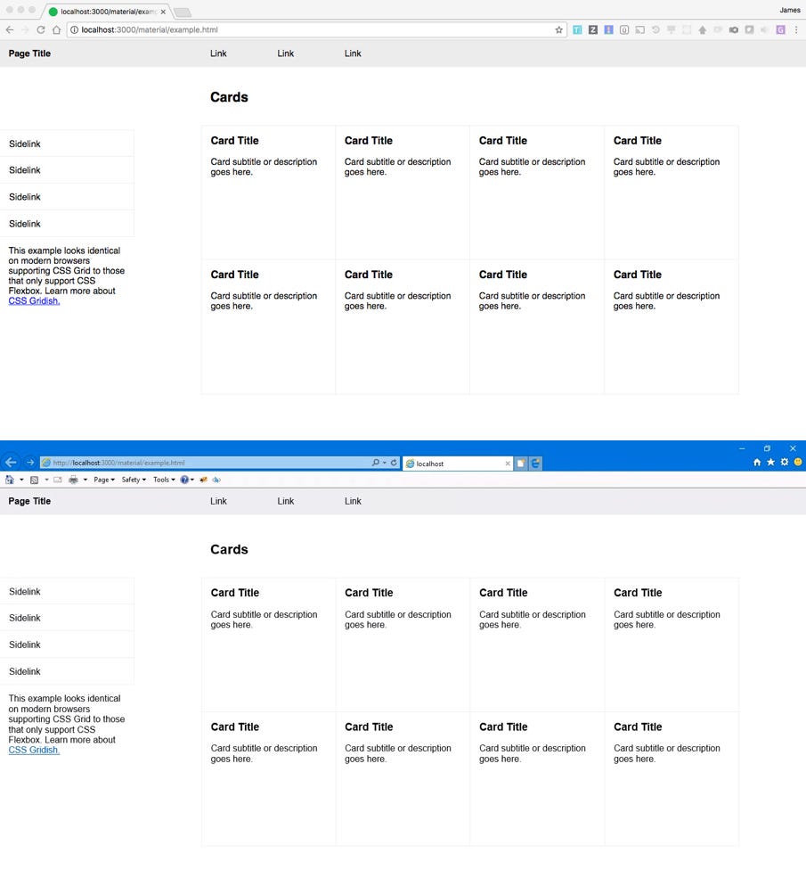Click the Cards heading in the IE page

[229, 550]
